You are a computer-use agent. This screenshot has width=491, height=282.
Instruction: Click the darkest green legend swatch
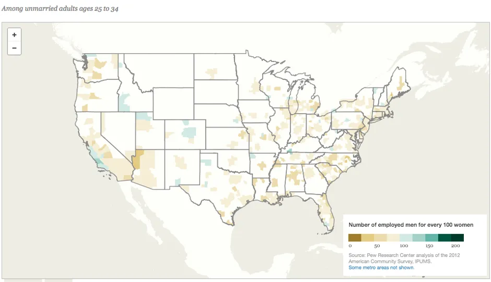[458, 238]
